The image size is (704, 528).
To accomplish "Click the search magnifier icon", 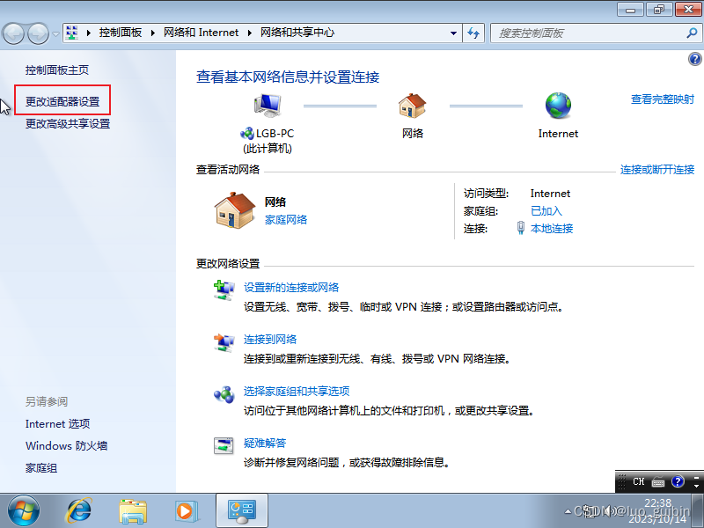I will pyautogui.click(x=692, y=33).
